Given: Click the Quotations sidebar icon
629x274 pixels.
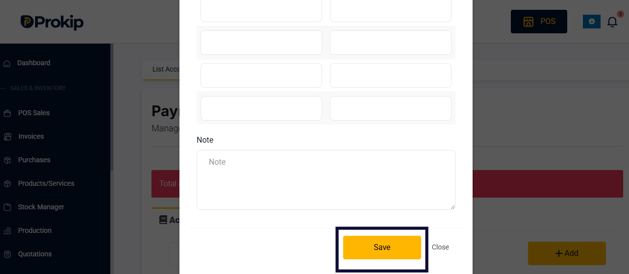Looking at the screenshot, I should coord(7,254).
